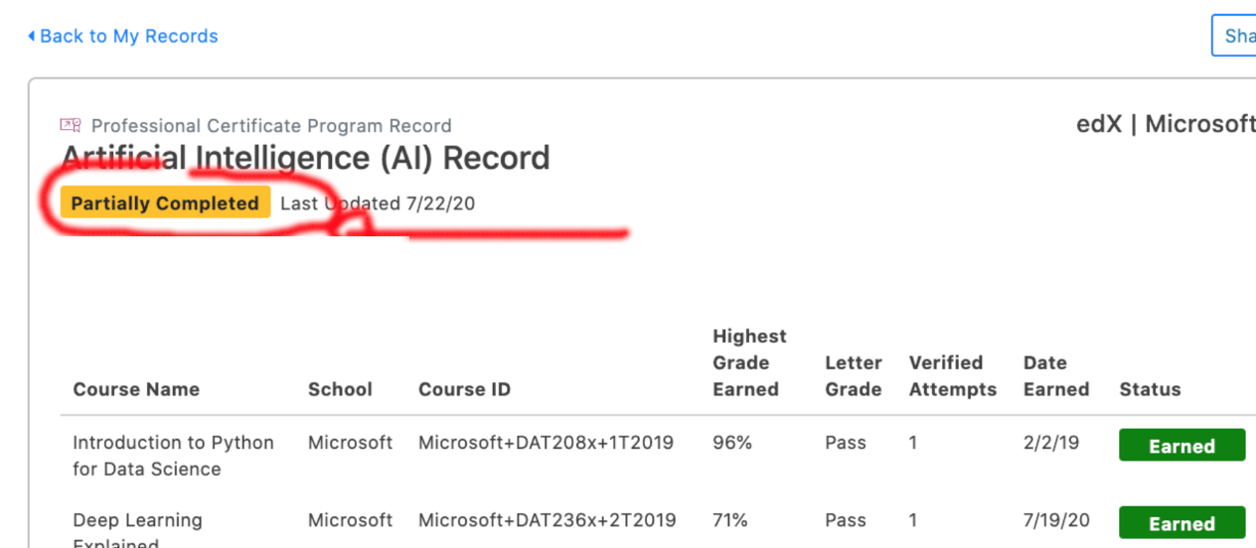The height and width of the screenshot is (548, 1256).
Task: Click the Partially Completed status badge
Action: point(165,203)
